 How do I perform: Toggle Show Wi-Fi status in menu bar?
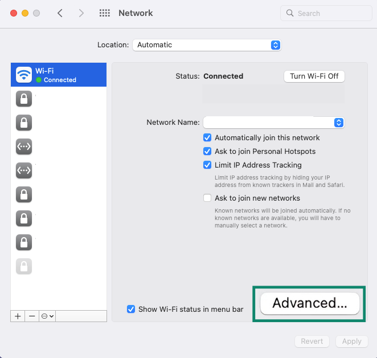(x=131, y=309)
